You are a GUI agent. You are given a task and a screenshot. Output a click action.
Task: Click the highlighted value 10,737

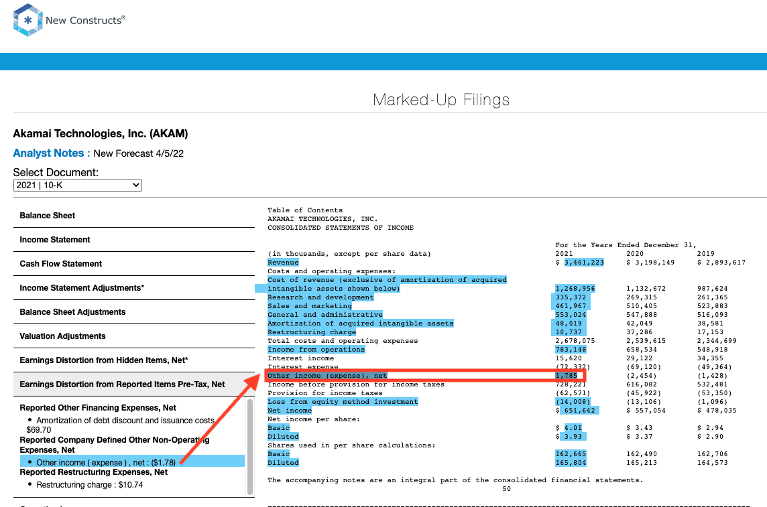(569, 332)
